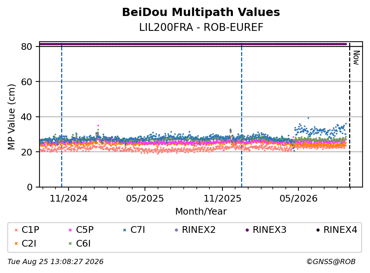Click the C7I blue legend marker

click(x=124, y=230)
